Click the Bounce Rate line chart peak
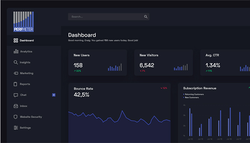Screen dimensions: 250x143 point(122,110)
